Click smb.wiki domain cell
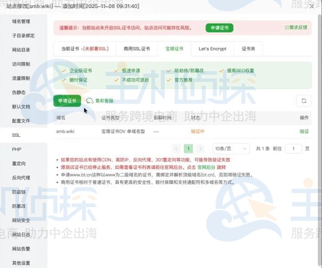 click(65, 131)
